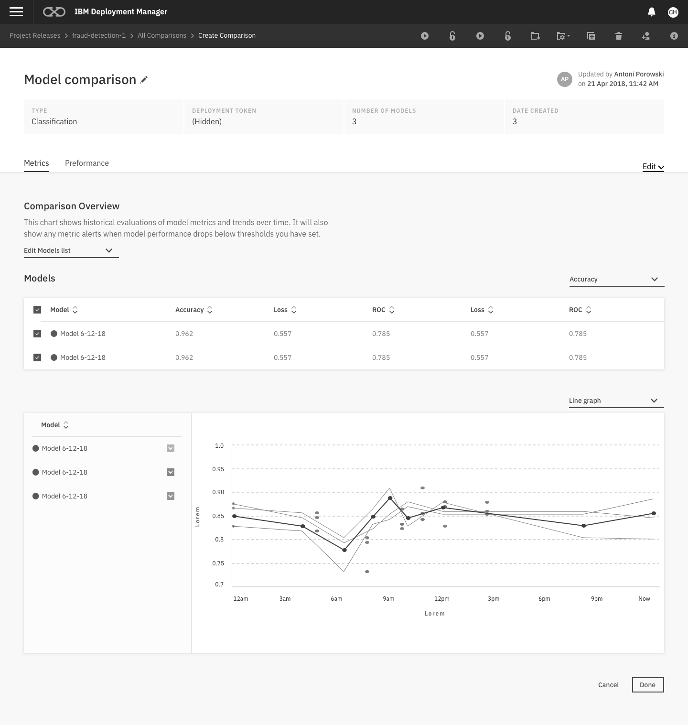Click the IBM infinity logo icon
This screenshot has height=725, width=688.
click(x=54, y=12)
